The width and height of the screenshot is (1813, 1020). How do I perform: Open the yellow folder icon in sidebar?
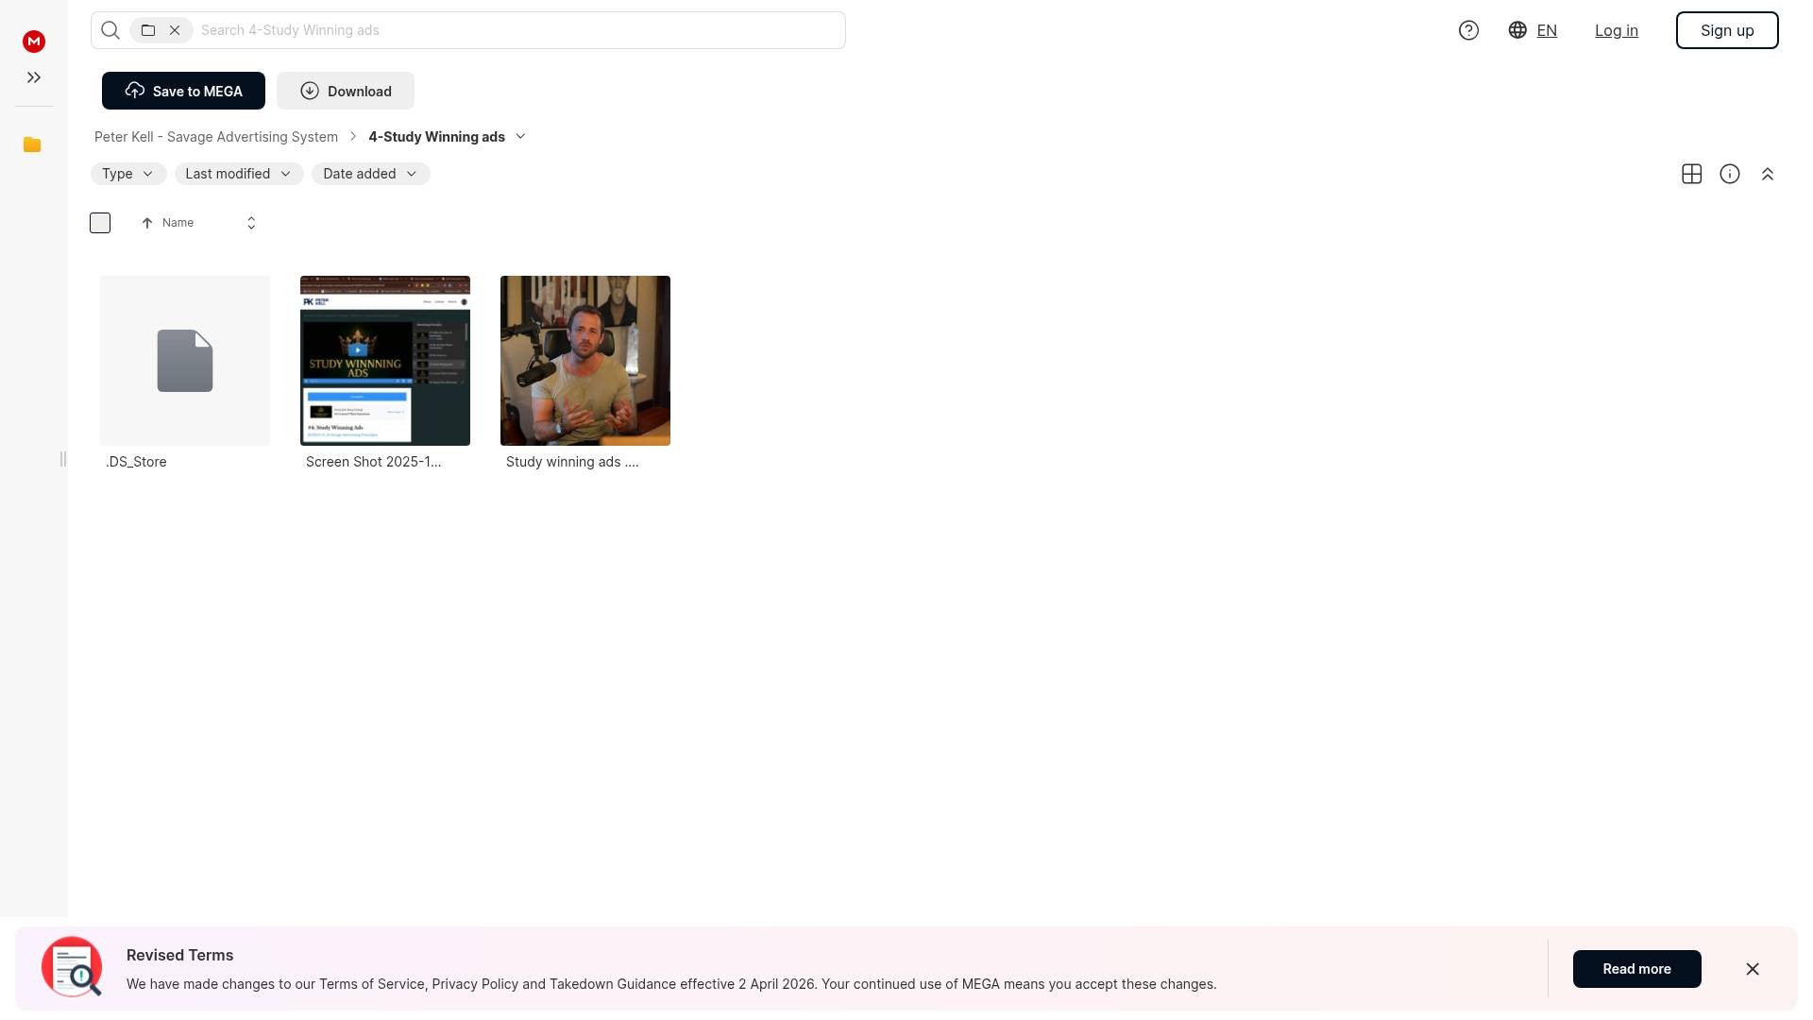32,144
